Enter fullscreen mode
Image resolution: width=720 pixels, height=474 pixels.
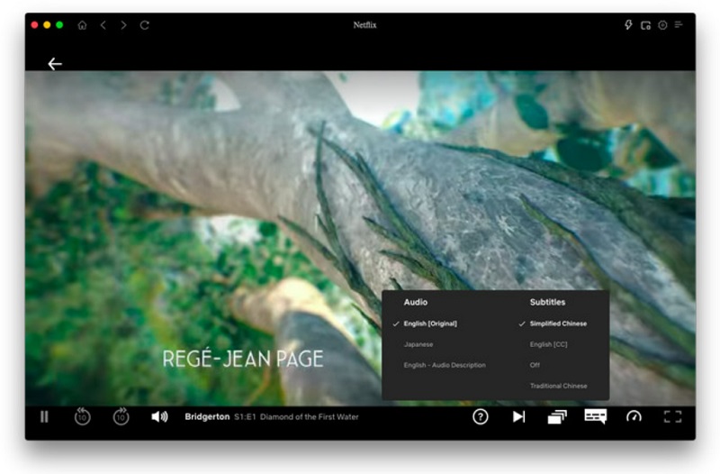click(672, 416)
